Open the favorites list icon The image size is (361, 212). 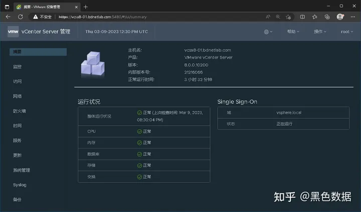point(315,17)
